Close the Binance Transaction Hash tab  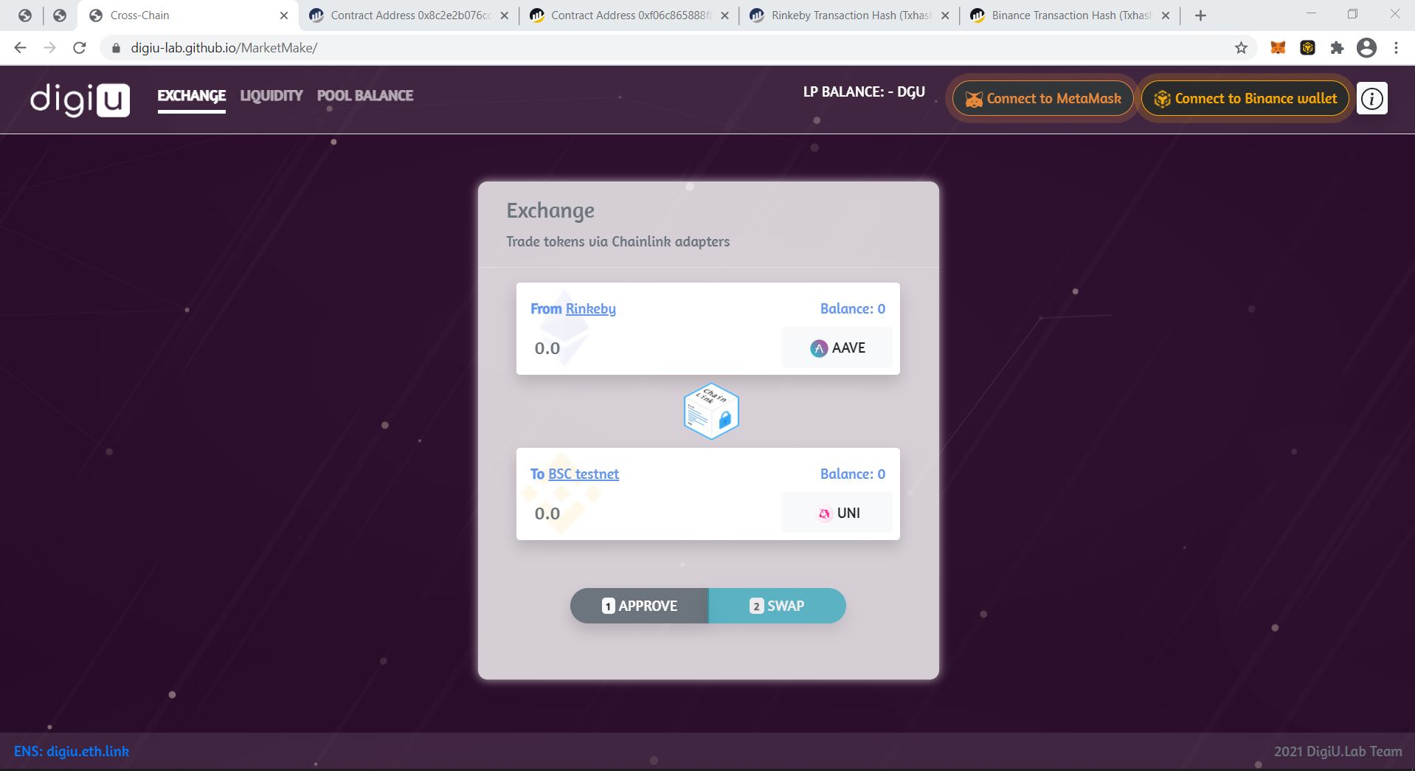(x=1166, y=15)
